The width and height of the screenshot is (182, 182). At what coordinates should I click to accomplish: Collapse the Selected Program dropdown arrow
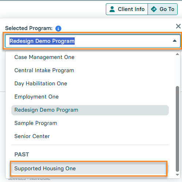point(175,41)
